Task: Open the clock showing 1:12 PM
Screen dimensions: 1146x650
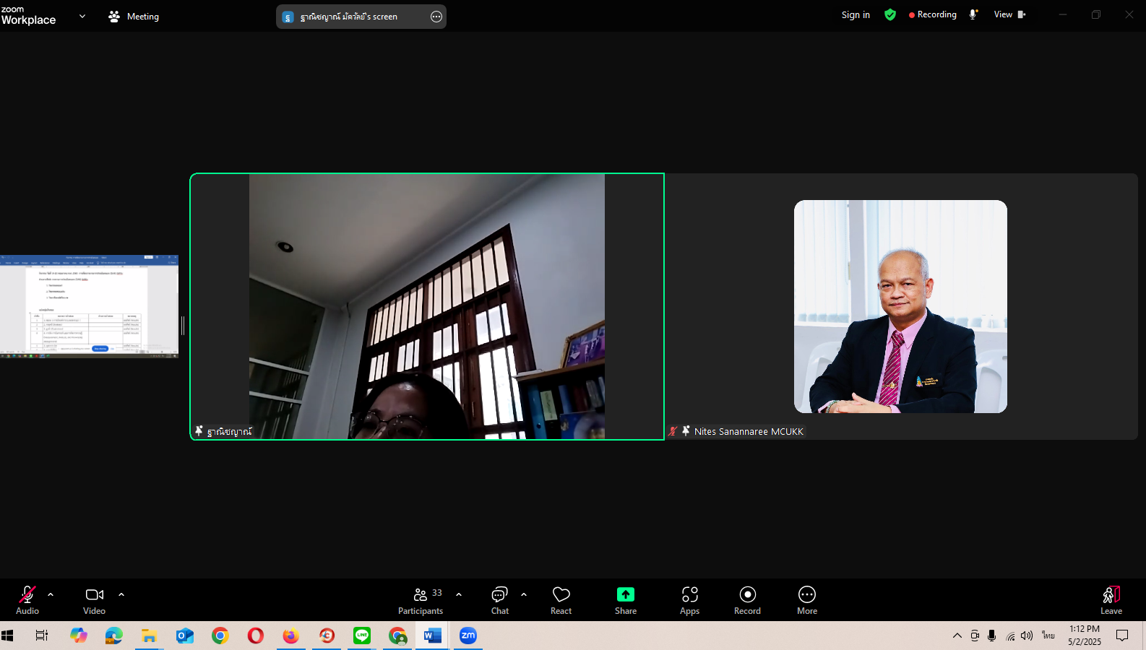Action: [x=1085, y=636]
